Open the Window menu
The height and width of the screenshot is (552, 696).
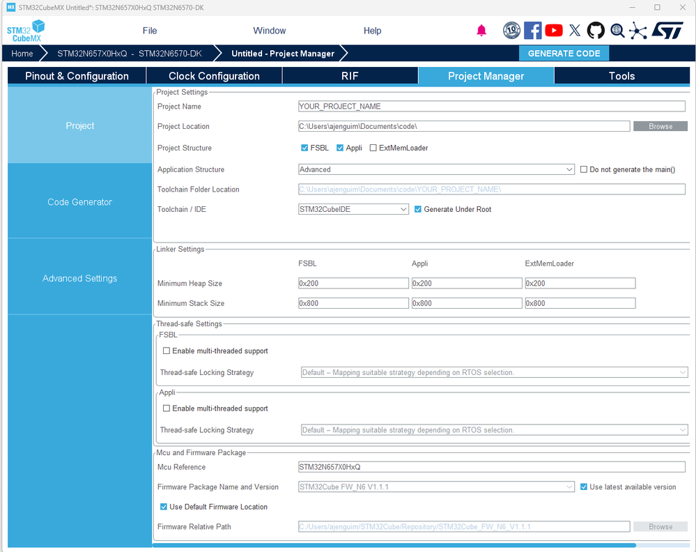point(270,31)
